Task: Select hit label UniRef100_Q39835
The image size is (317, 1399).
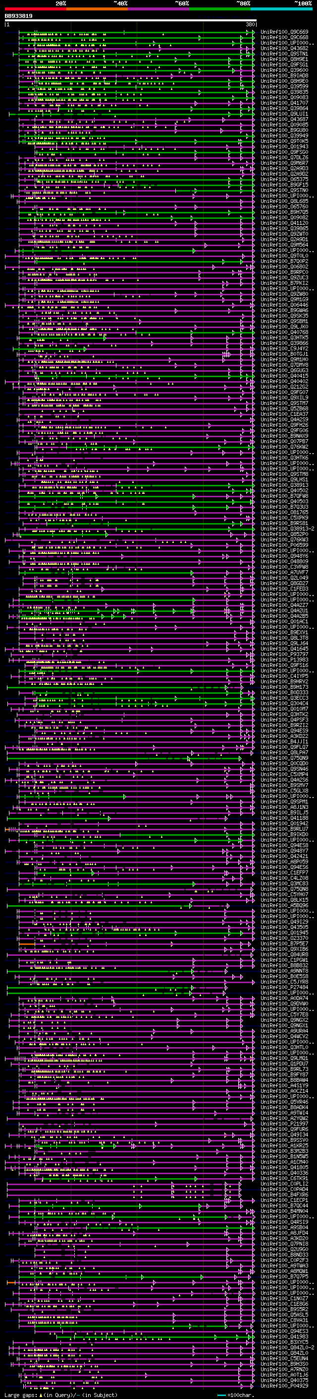Action: (284, 92)
